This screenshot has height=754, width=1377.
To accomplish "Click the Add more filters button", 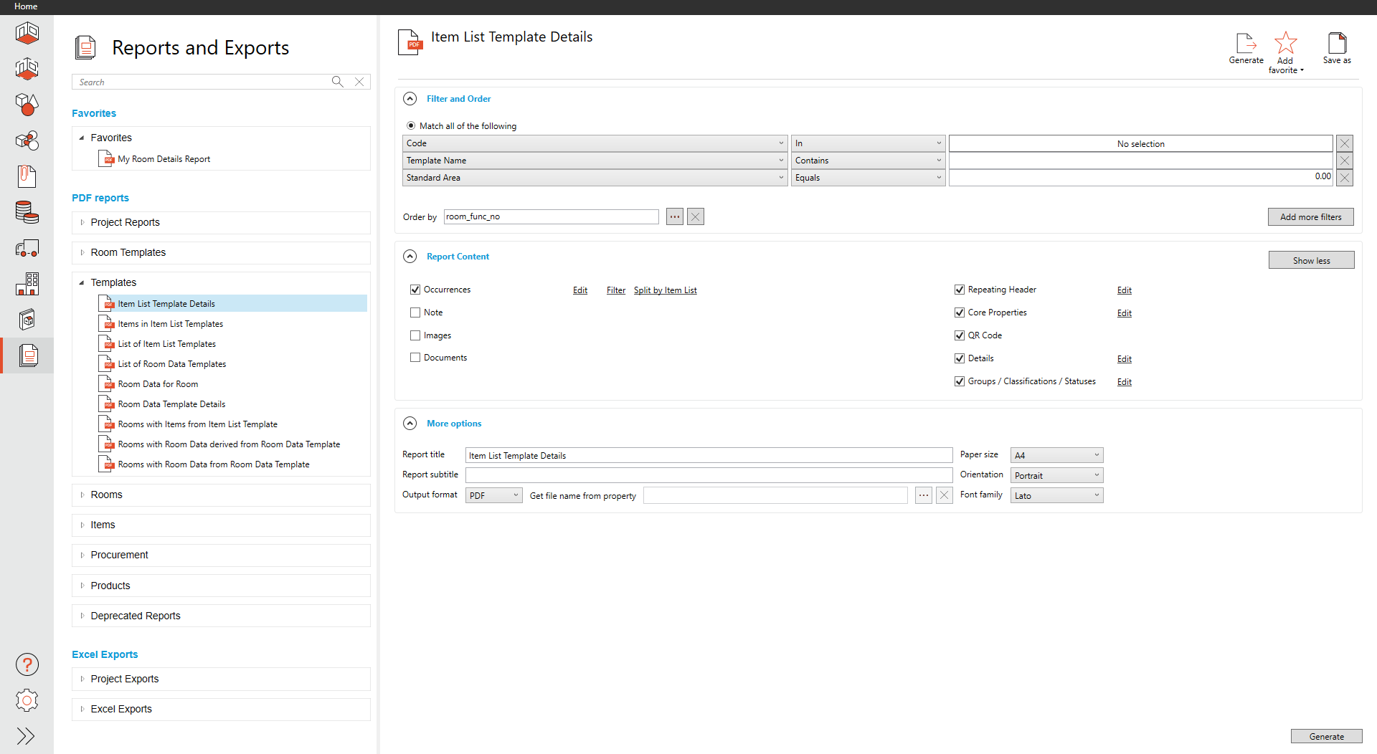I will [x=1310, y=217].
